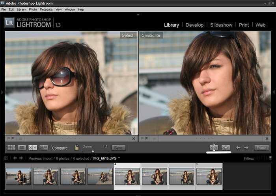Open IMG_6615.JPG filmstrip source dropdown
The image size is (276, 196).
[119, 158]
